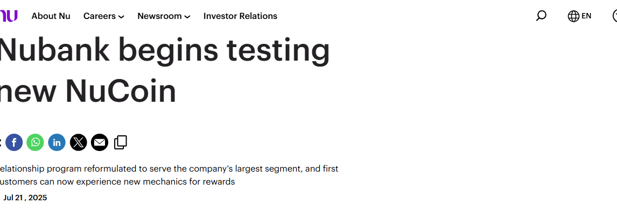Click the purple Nu logo
617x223 pixels.
pyautogui.click(x=8, y=16)
